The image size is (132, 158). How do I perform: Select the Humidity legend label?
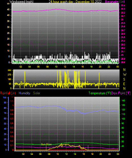coord(24,93)
